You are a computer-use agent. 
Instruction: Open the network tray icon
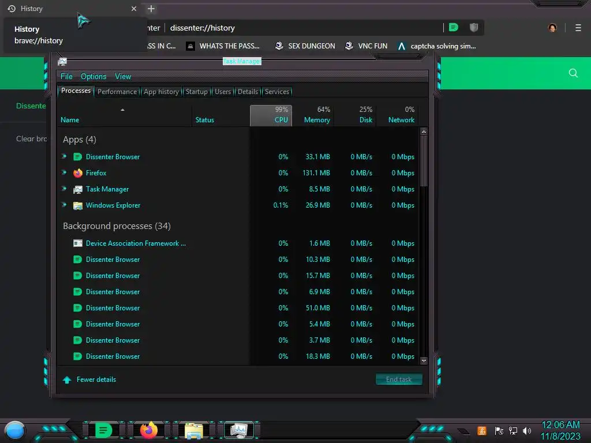513,430
